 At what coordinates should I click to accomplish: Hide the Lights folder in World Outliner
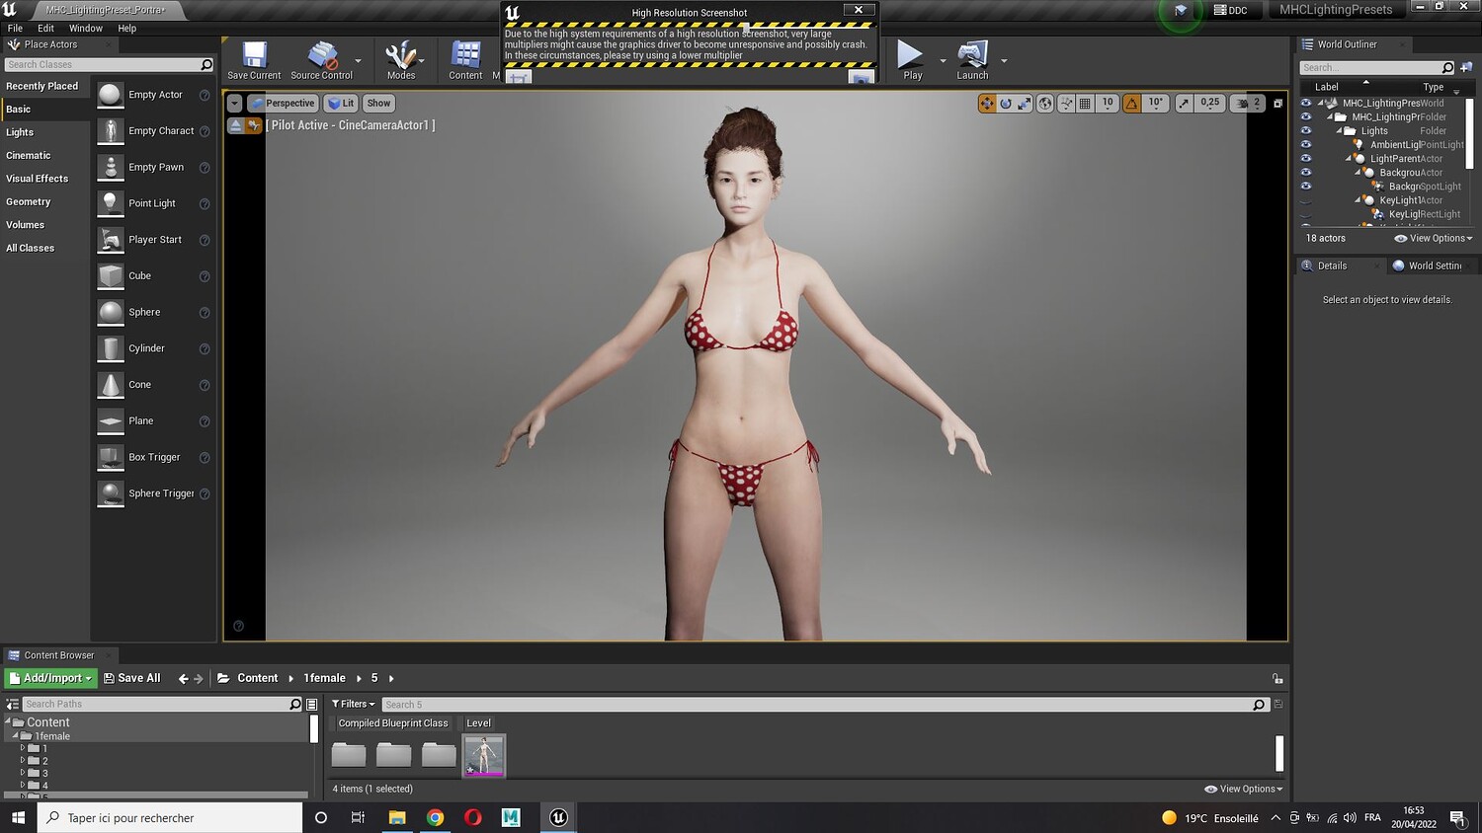(x=1306, y=130)
